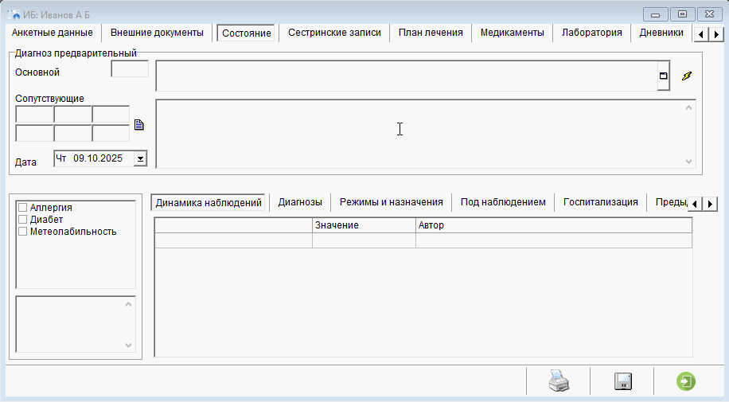Minimize the ИБ: Иванов А Б window
The width and height of the screenshot is (729, 402).
point(656,14)
